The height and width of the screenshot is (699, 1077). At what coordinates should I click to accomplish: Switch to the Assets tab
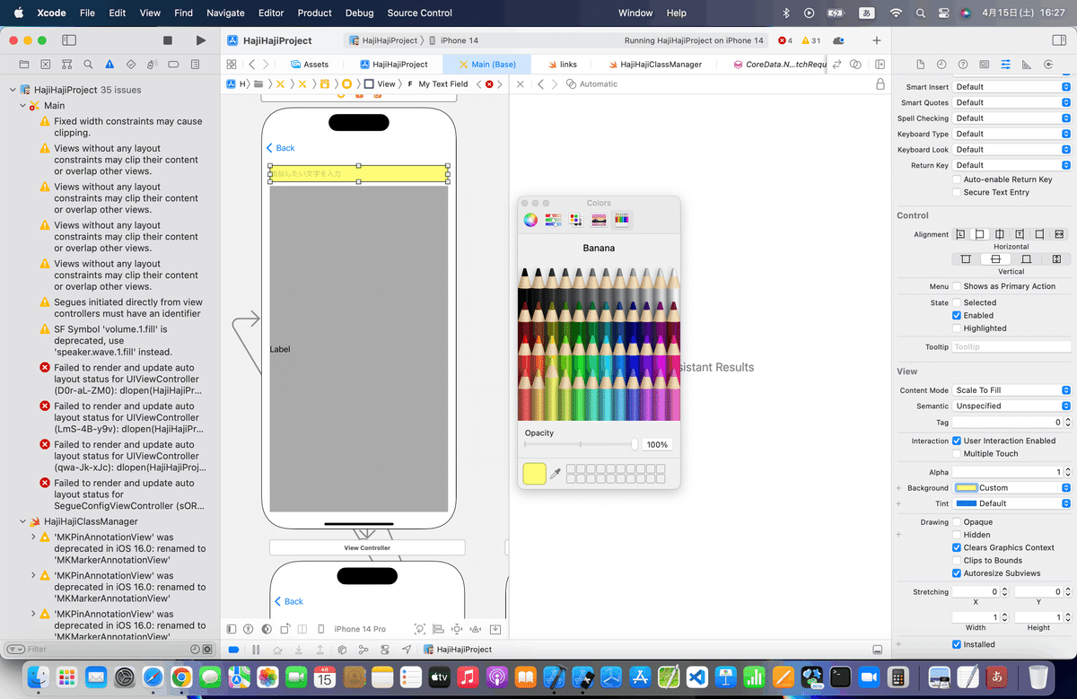pyautogui.click(x=308, y=65)
